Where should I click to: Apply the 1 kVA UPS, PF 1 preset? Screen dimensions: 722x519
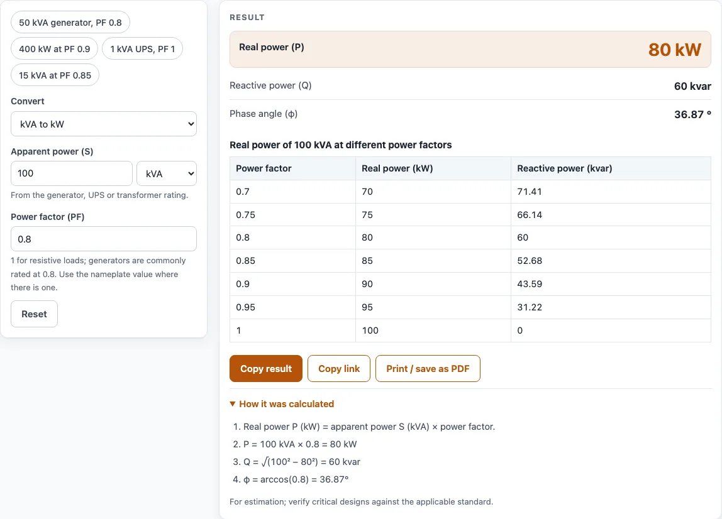tap(142, 49)
